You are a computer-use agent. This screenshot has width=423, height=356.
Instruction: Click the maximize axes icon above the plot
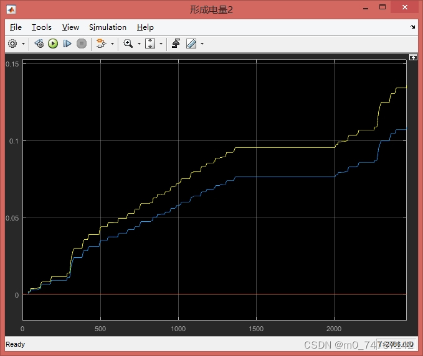(413, 57)
